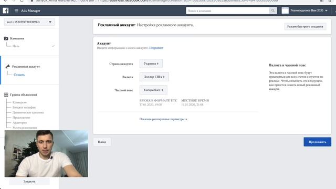Open the rec1 ad account selector
The image size is (336, 189).
pos(29,22)
